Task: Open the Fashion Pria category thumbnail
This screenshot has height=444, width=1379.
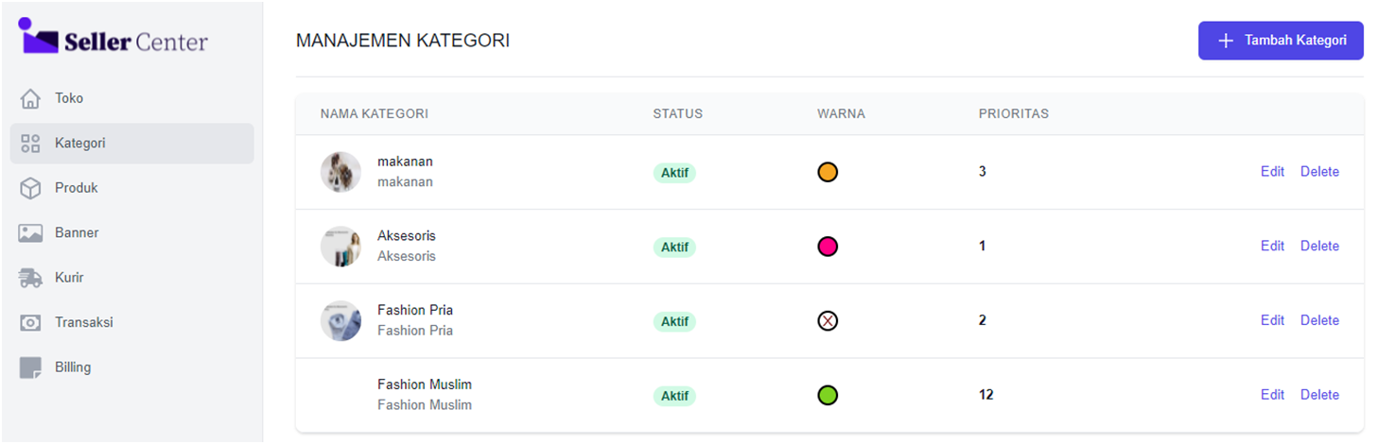Action: coord(340,320)
